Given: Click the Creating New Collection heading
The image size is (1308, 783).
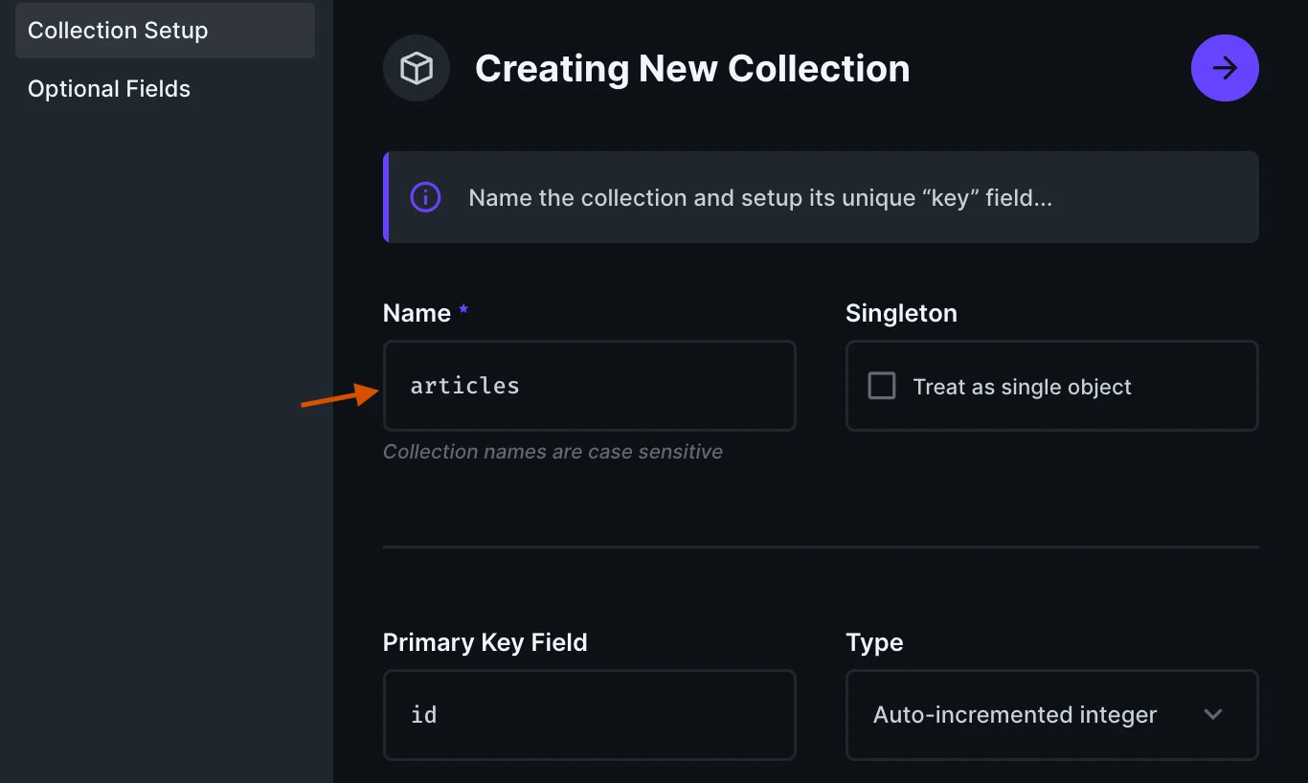Looking at the screenshot, I should 692,69.
